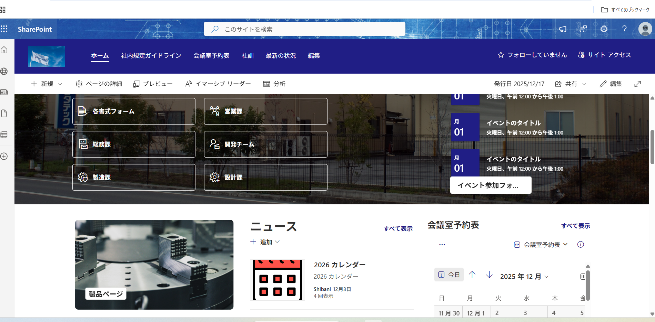Viewport: 655px width, 322px height.
Task: Click the イベント参加フォ... button
Action: pyautogui.click(x=490, y=185)
